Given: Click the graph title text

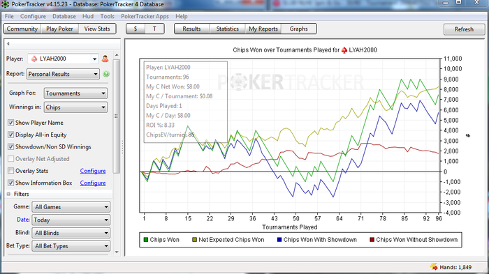Looking at the screenshot, I should pos(305,50).
